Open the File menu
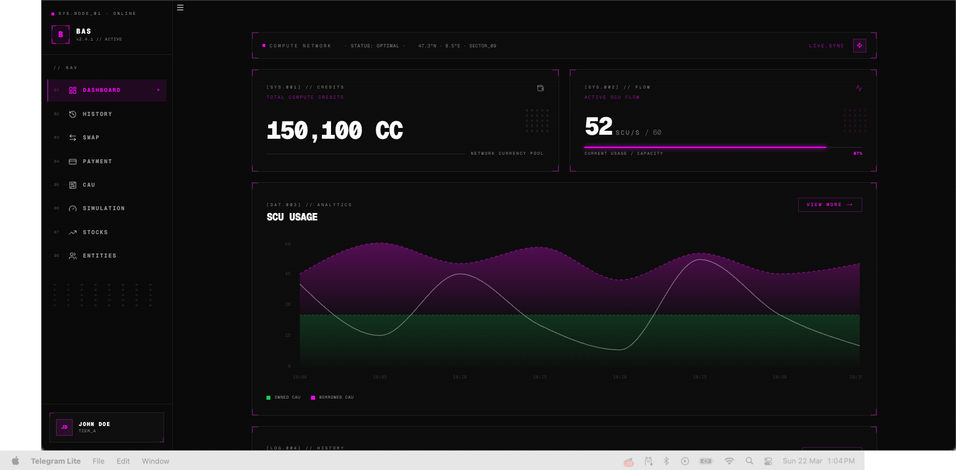This screenshot has height=470, width=956. pyautogui.click(x=98, y=461)
